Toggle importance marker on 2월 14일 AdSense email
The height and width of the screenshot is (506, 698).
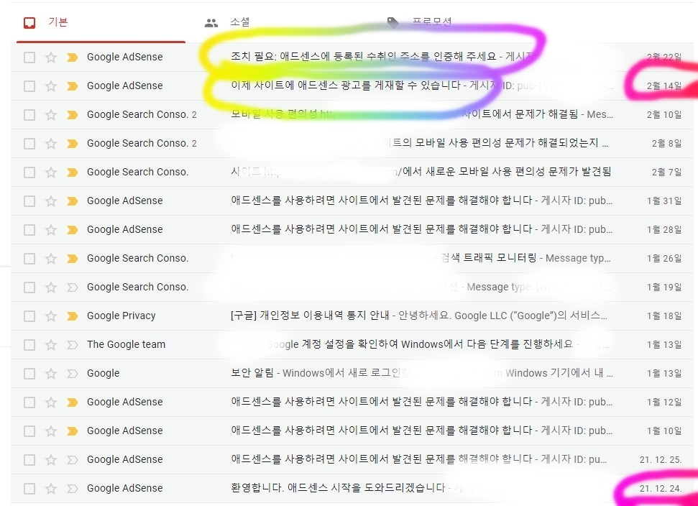(72, 86)
